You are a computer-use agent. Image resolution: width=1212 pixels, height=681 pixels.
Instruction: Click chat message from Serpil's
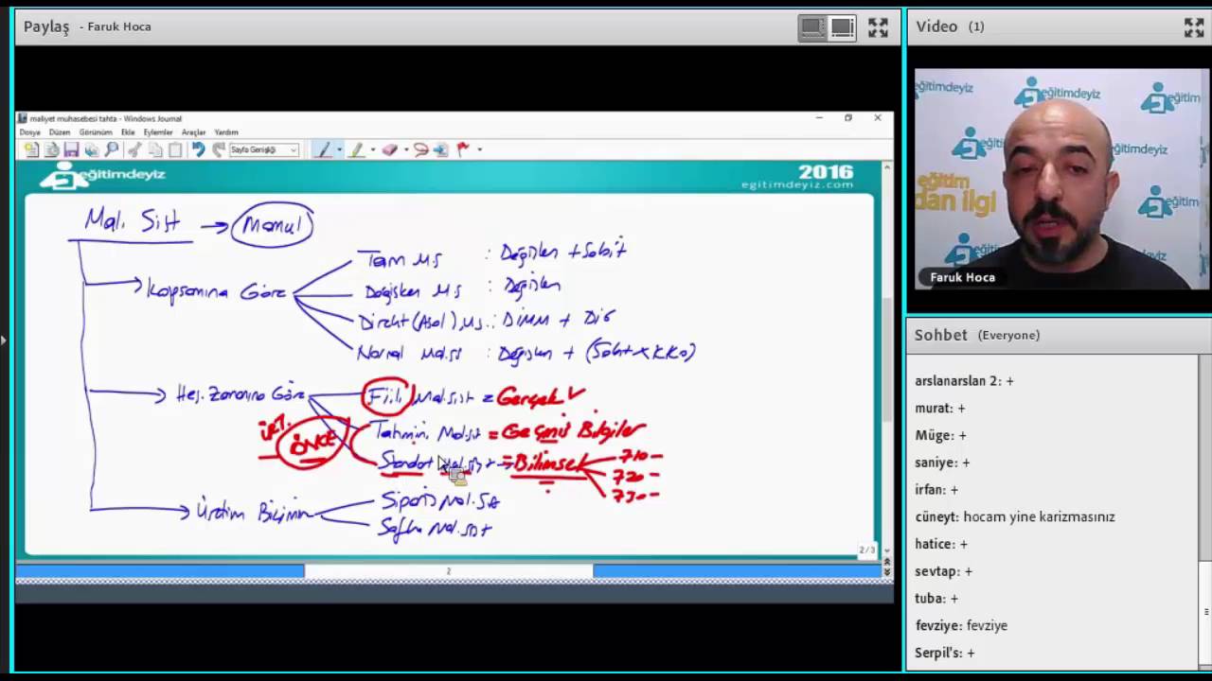coord(944,653)
